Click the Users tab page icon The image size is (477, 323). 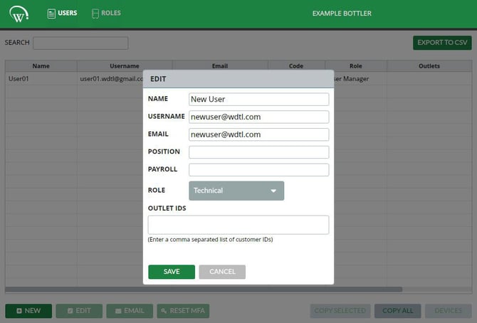[51, 14]
